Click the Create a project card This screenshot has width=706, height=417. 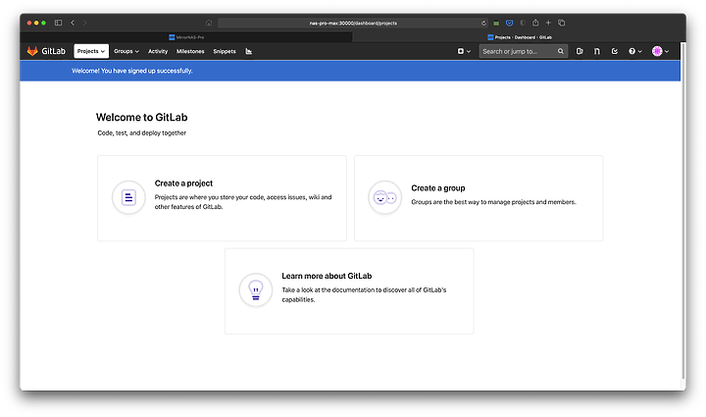[222, 198]
